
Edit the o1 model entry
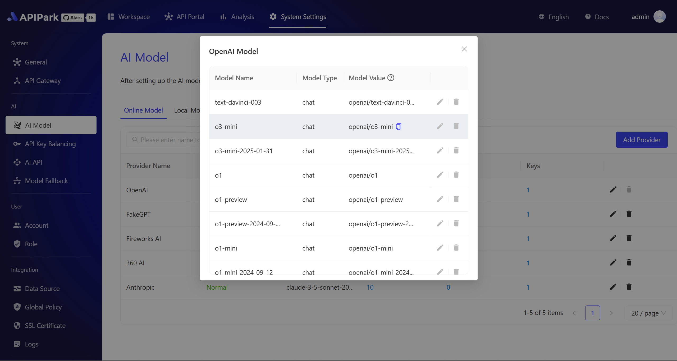click(440, 175)
